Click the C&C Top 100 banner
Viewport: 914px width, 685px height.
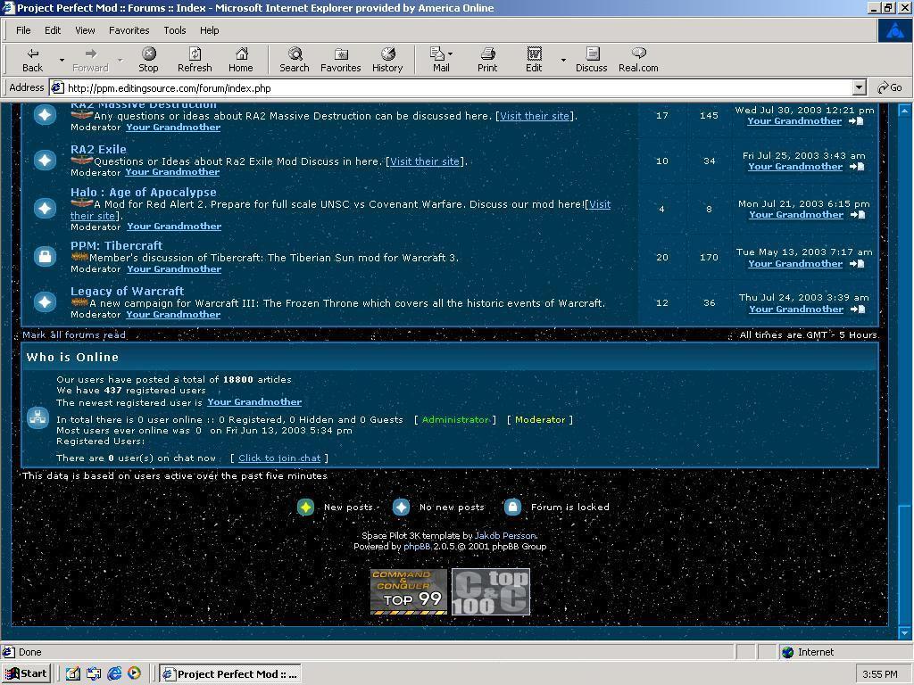click(x=491, y=592)
